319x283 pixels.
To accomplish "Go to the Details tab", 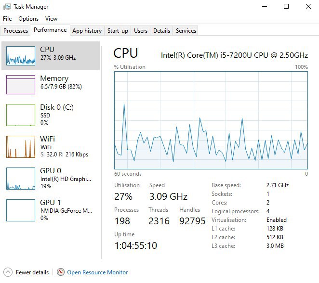I will (161, 31).
